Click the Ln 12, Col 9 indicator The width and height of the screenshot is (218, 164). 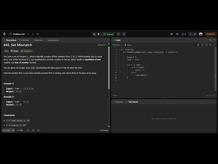tap(211, 96)
